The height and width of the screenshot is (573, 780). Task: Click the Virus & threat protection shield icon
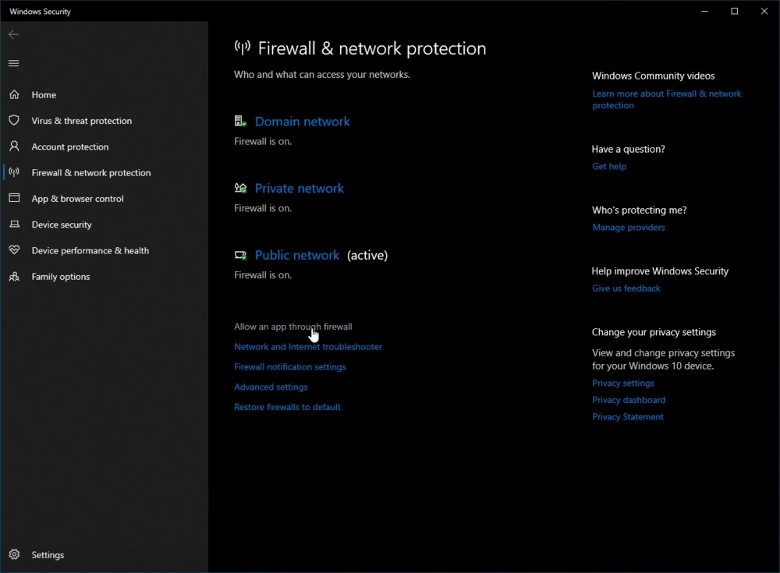click(14, 121)
